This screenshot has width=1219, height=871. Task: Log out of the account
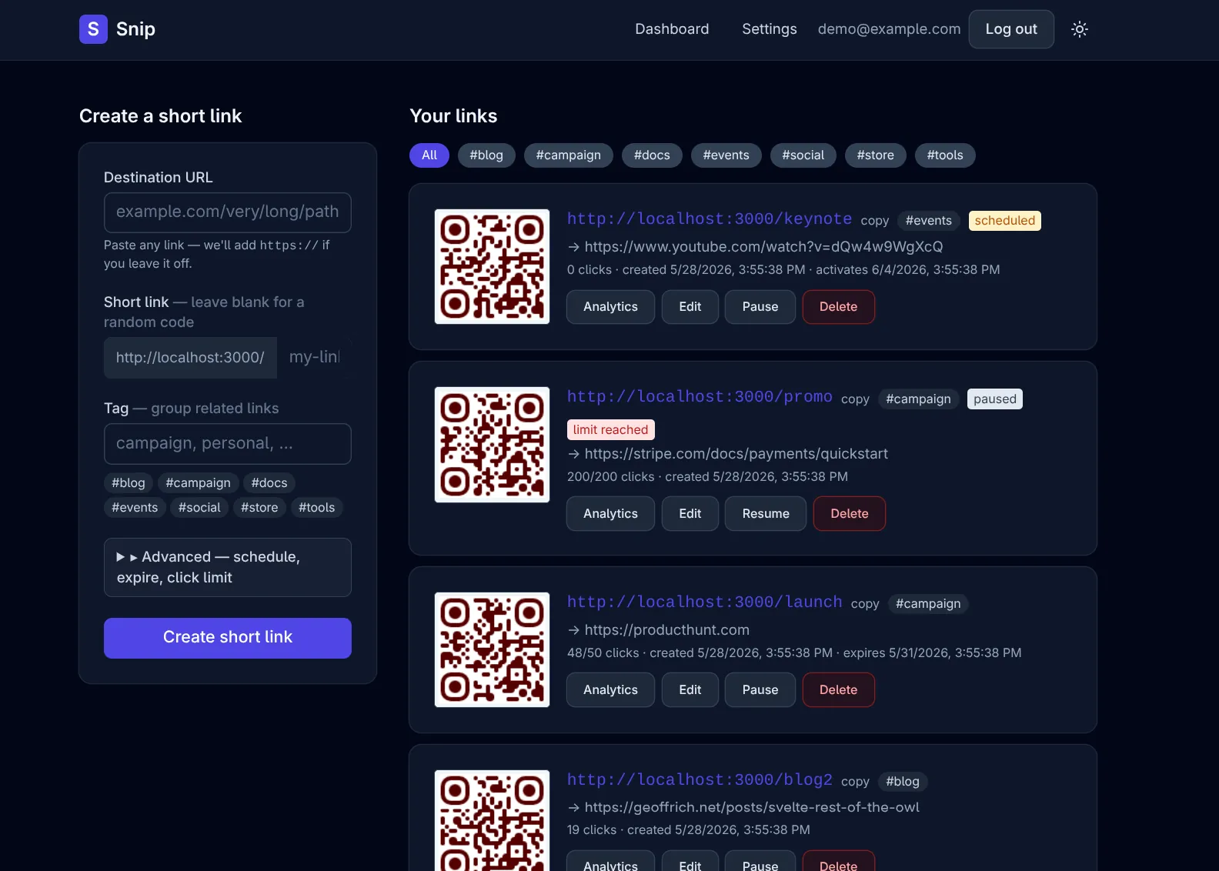(x=1011, y=29)
